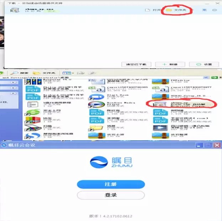
Task: Click the 登录 login button in Zhumu
Action: 111,195
